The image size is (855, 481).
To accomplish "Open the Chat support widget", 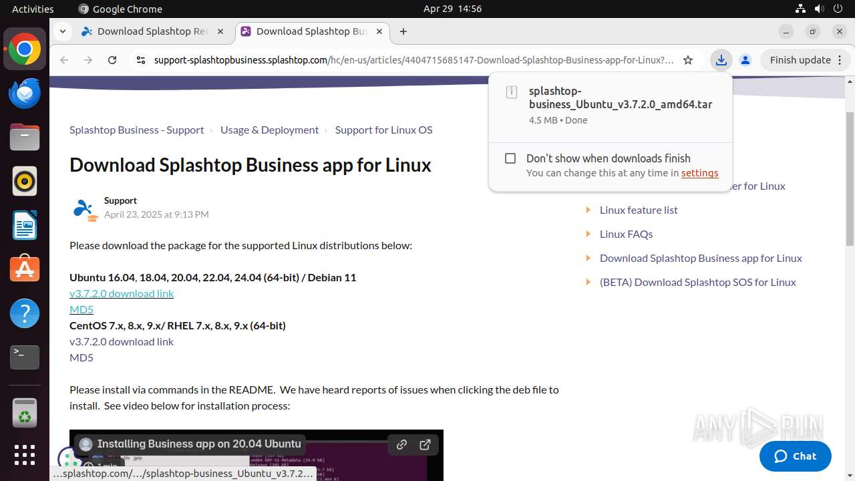I will pos(795,456).
